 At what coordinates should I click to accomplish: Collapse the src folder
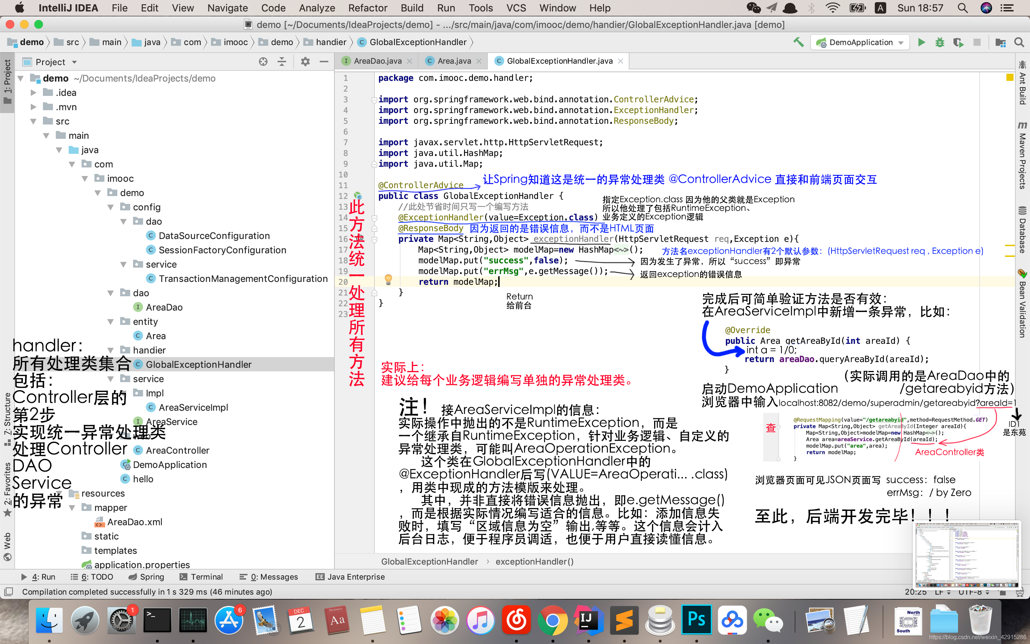tap(33, 121)
